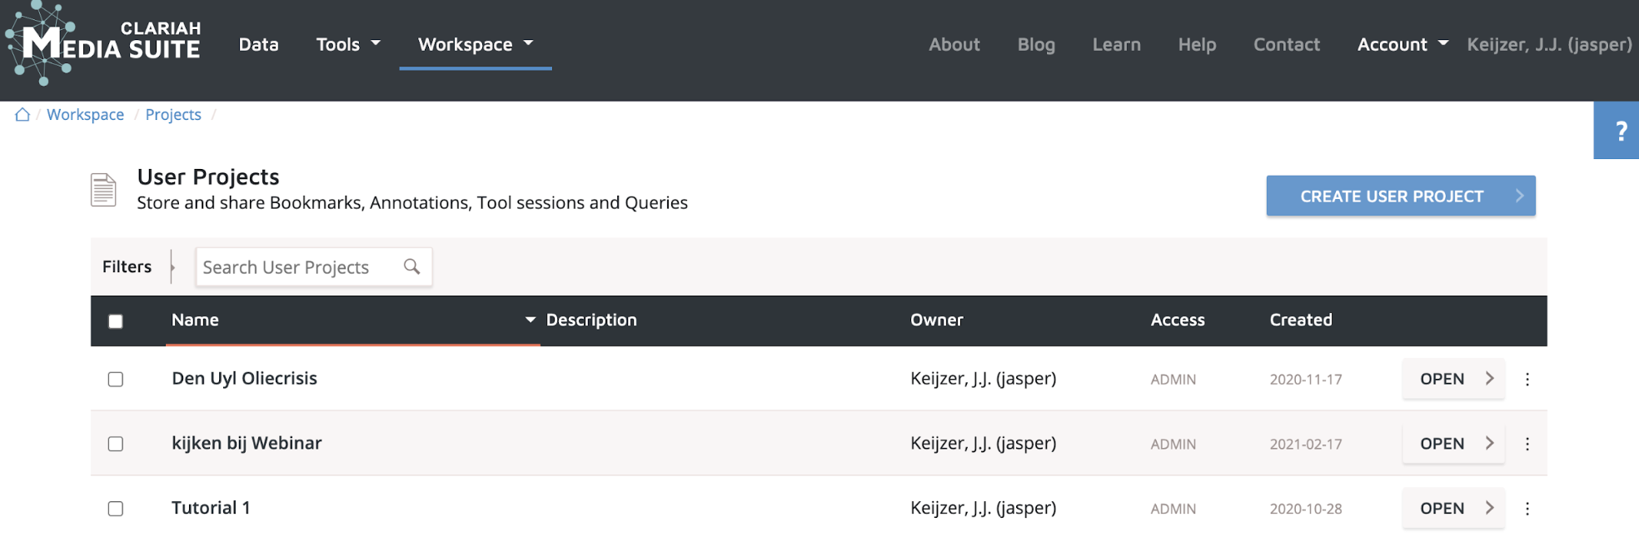Open the Learn page in navigation
Image resolution: width=1639 pixels, height=537 pixels.
tap(1116, 45)
